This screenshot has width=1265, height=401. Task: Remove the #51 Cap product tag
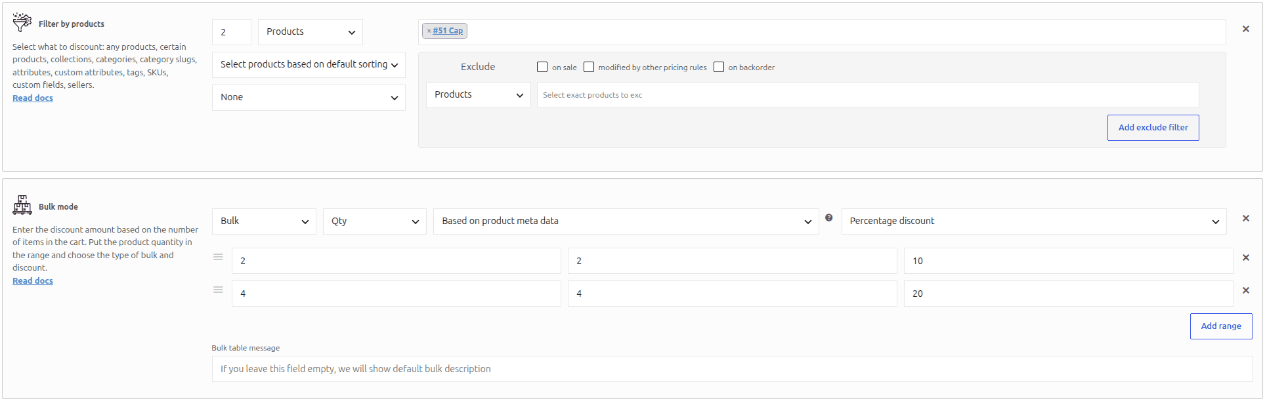pyautogui.click(x=429, y=31)
